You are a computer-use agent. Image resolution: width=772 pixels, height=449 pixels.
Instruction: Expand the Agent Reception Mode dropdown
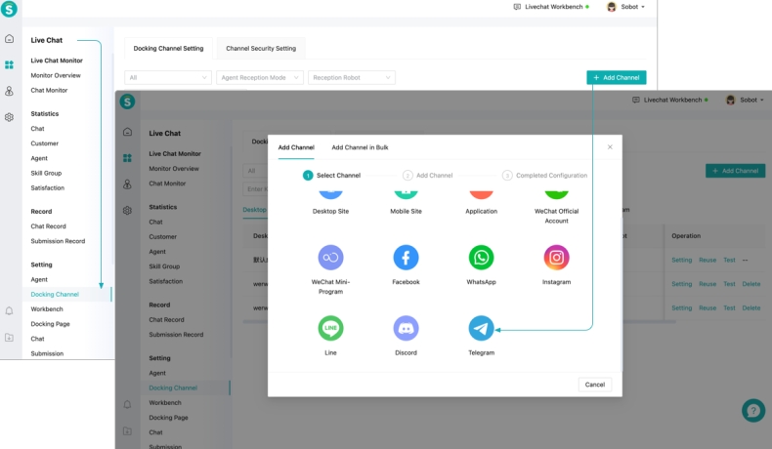tap(259, 77)
